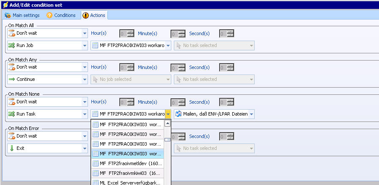
Task: Choose MF FTP2fraoivmetldev from the job list
Action: pos(127,163)
